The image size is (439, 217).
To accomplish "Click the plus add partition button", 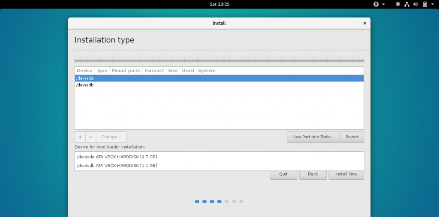I will coord(80,137).
